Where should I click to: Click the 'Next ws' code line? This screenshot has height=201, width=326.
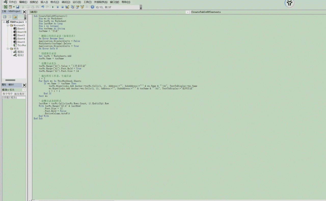click(x=43, y=96)
